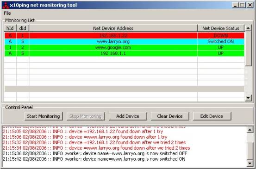Image resolution: width=256 pixels, height=169 pixels.
Task: Click log line 21:15:05 for 192.168.1.22
Action: (83, 131)
